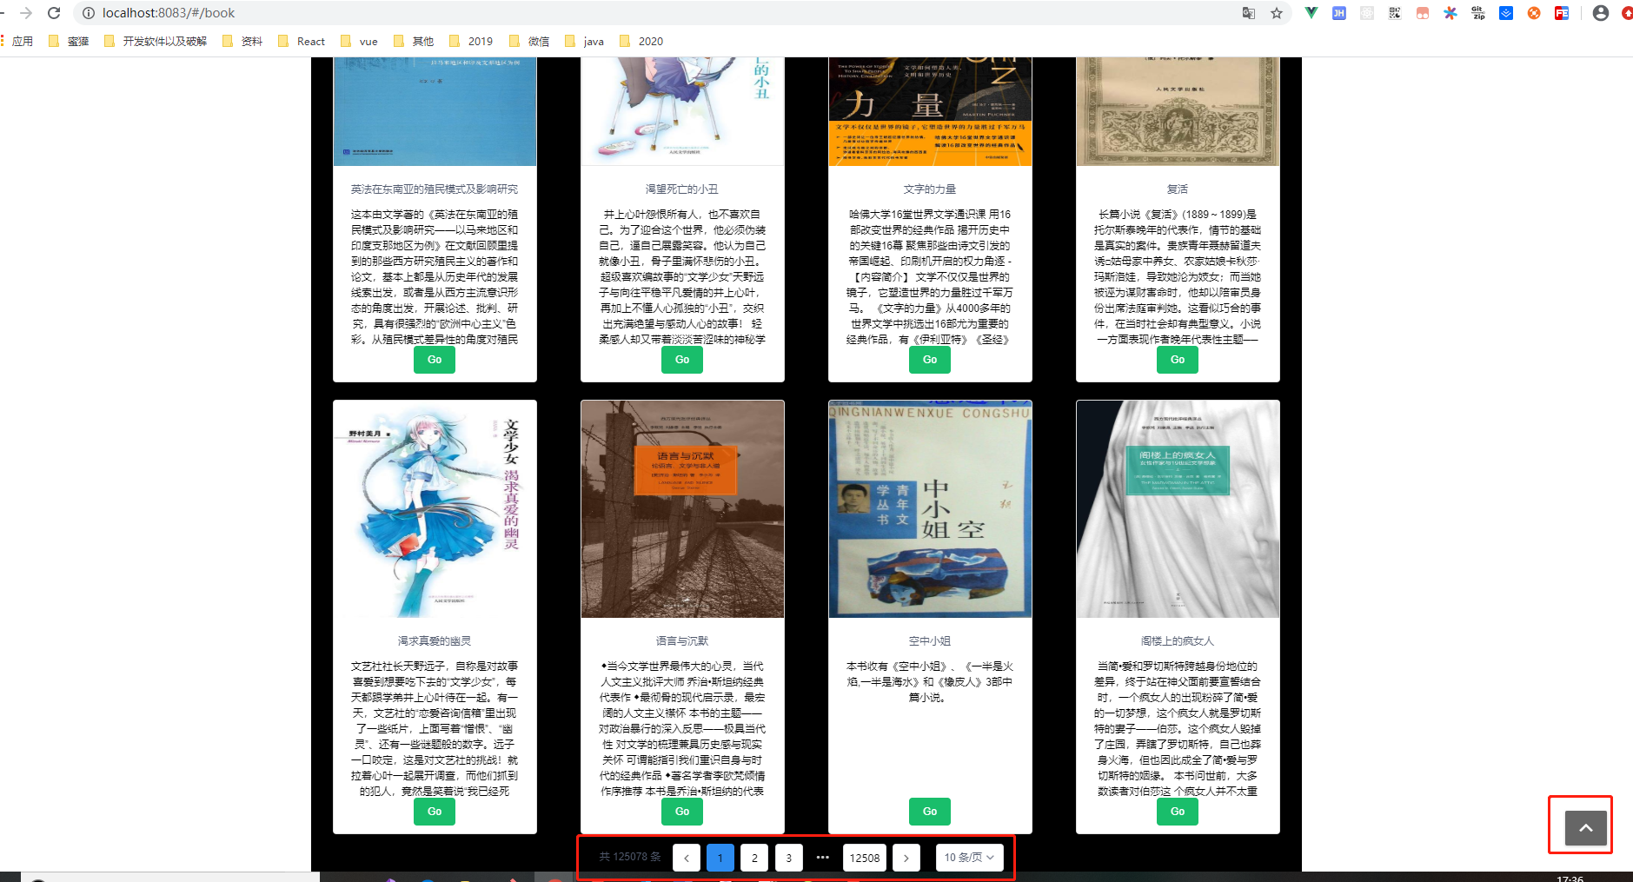Click Go on 复活 card
Viewport: 1633px width, 882px height.
(x=1178, y=360)
